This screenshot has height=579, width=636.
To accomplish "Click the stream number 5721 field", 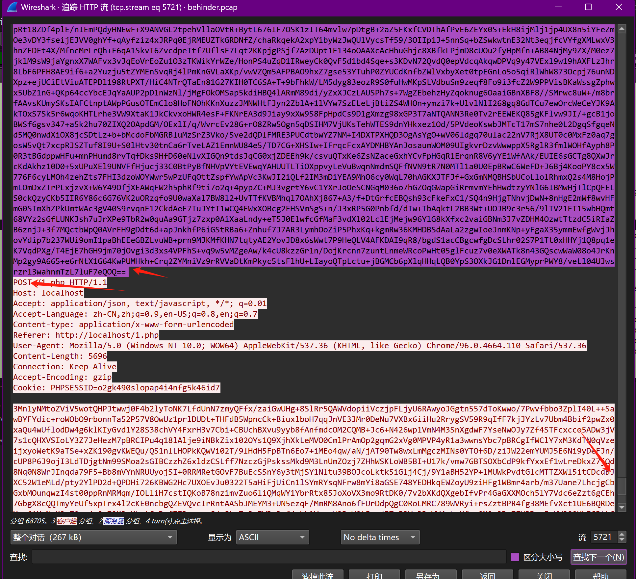I will tap(603, 537).
